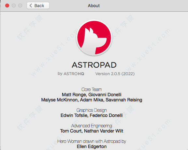Click 'Hero Woman drawn with Astropad by'
Image resolution: width=188 pixels, height=150 pixels.
point(92,141)
